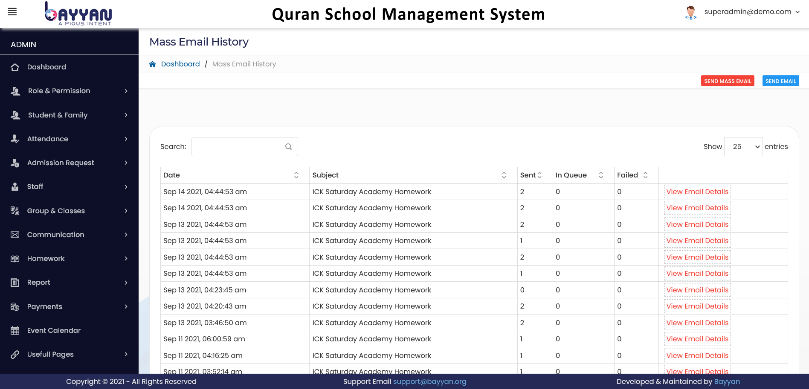
Task: Click the Homework book icon
Action: click(15, 259)
